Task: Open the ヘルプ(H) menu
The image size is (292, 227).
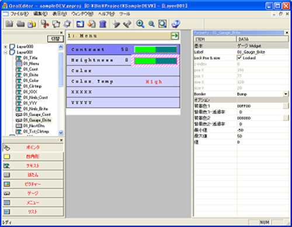Action: pos(106,14)
